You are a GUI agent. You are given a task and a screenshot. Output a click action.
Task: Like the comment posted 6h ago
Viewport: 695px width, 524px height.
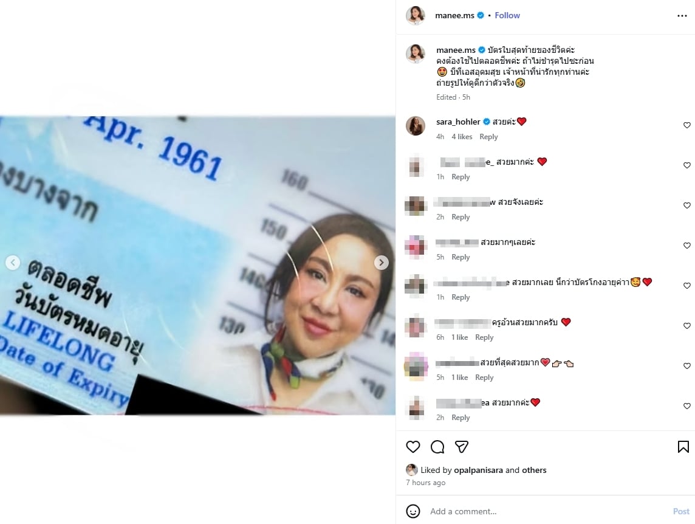686,326
